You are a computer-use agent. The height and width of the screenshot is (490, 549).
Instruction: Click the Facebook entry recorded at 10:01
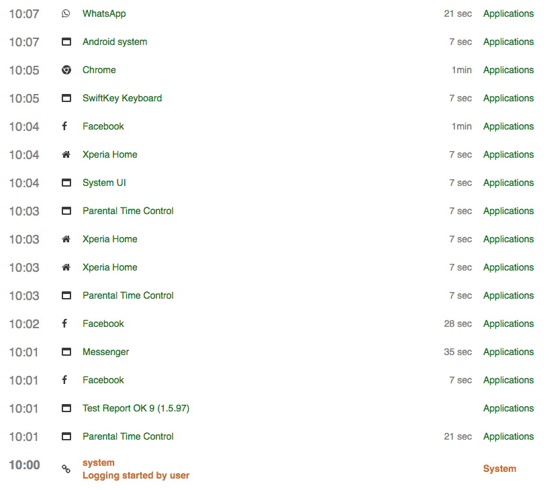tap(103, 380)
